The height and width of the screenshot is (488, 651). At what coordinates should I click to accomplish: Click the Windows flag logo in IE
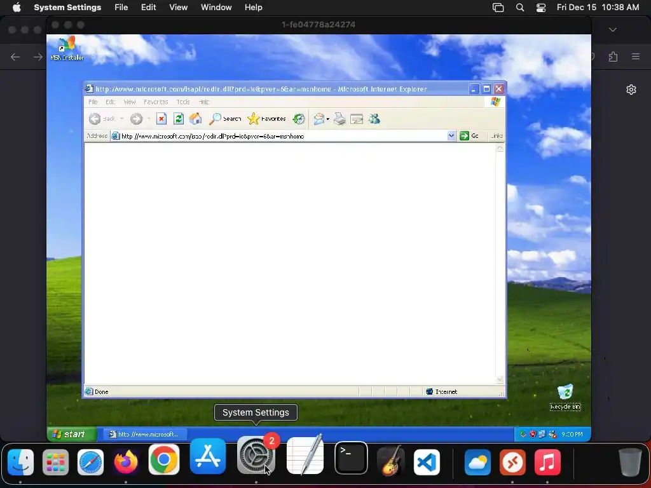[495, 102]
